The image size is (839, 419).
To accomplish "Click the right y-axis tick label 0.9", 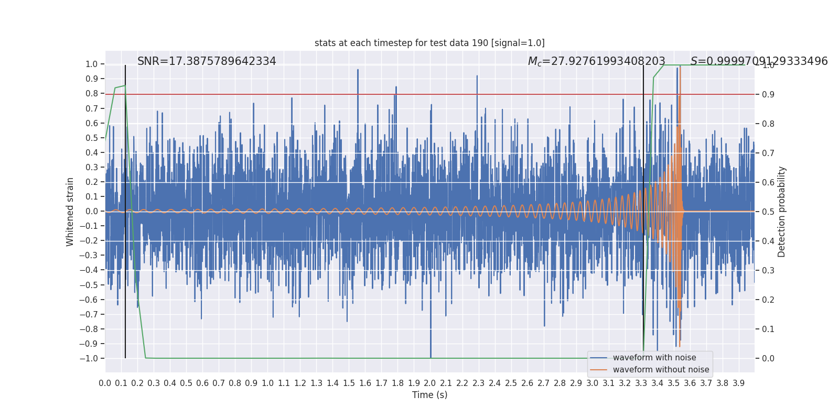I will coord(768,95).
